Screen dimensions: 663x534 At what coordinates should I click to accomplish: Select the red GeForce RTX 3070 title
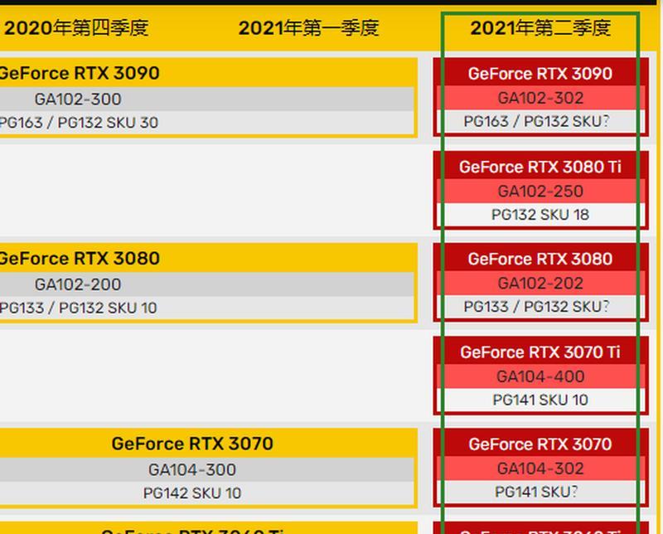tap(540, 444)
